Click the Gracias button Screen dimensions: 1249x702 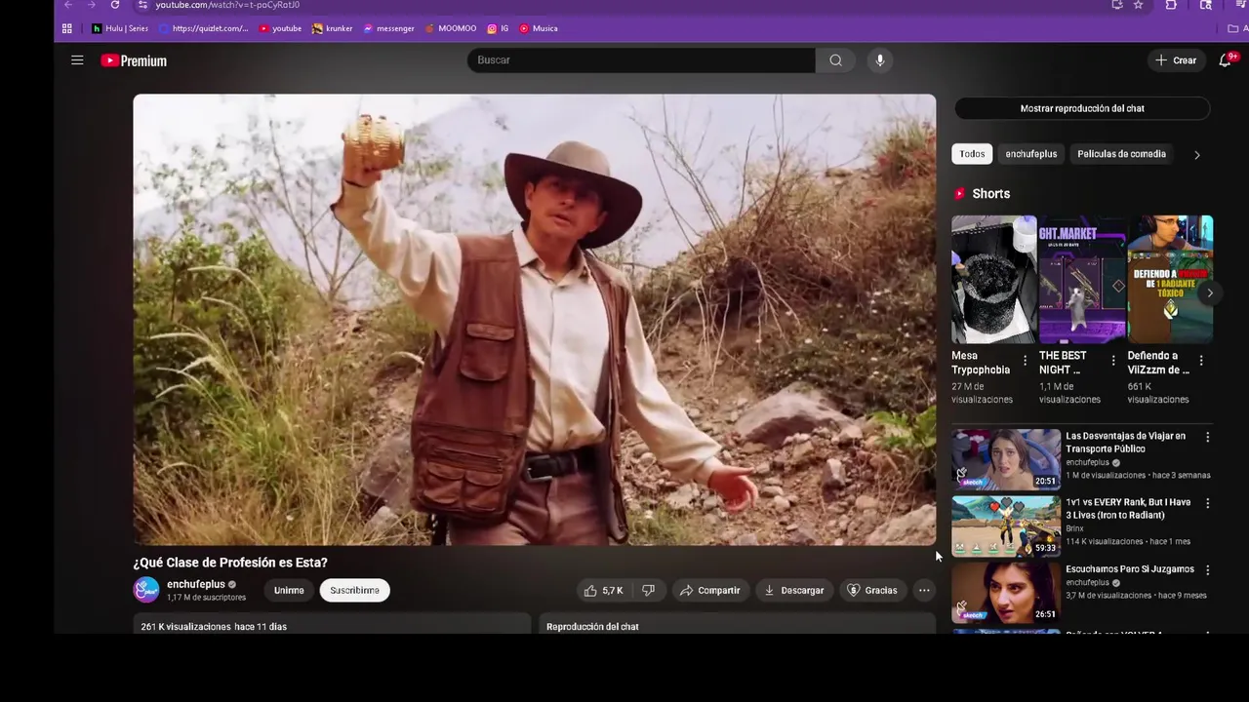point(871,590)
